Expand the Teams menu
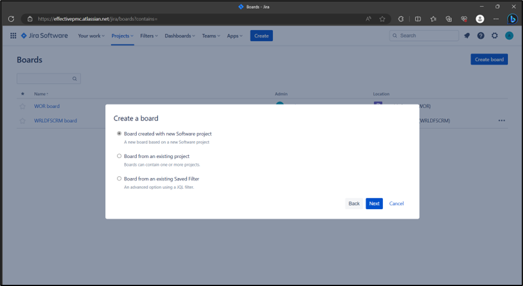 (211, 36)
